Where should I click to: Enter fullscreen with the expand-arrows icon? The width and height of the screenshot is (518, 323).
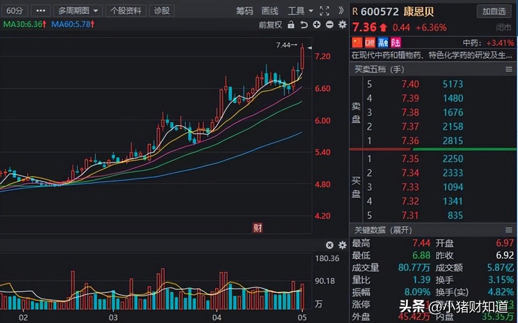pyautogui.click(x=324, y=11)
